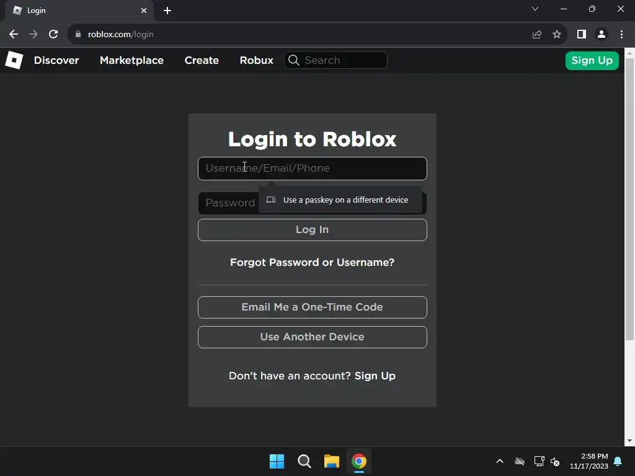Viewport: 635px width, 476px height.
Task: Click Sign Up link below login form
Action: tap(375, 376)
